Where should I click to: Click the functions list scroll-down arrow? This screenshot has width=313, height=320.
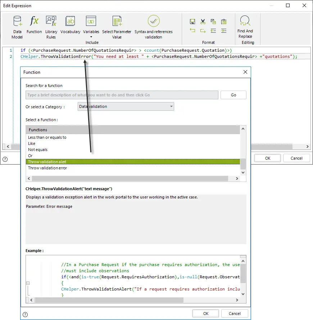tap(243, 173)
